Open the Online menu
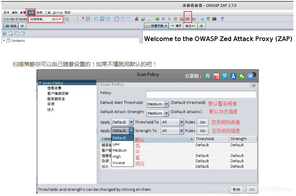296x196 pixels. click(57, 13)
